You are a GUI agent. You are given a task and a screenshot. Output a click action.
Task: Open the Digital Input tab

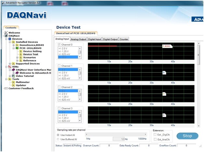tap(95, 39)
